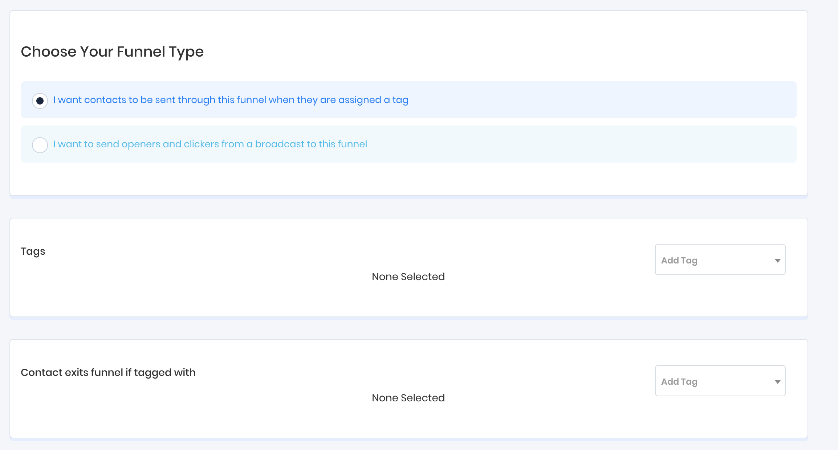Click the 'Add Tag' placeholder text in the exit funnel section
Image resolution: width=838 pixels, height=450 pixels.
click(679, 381)
